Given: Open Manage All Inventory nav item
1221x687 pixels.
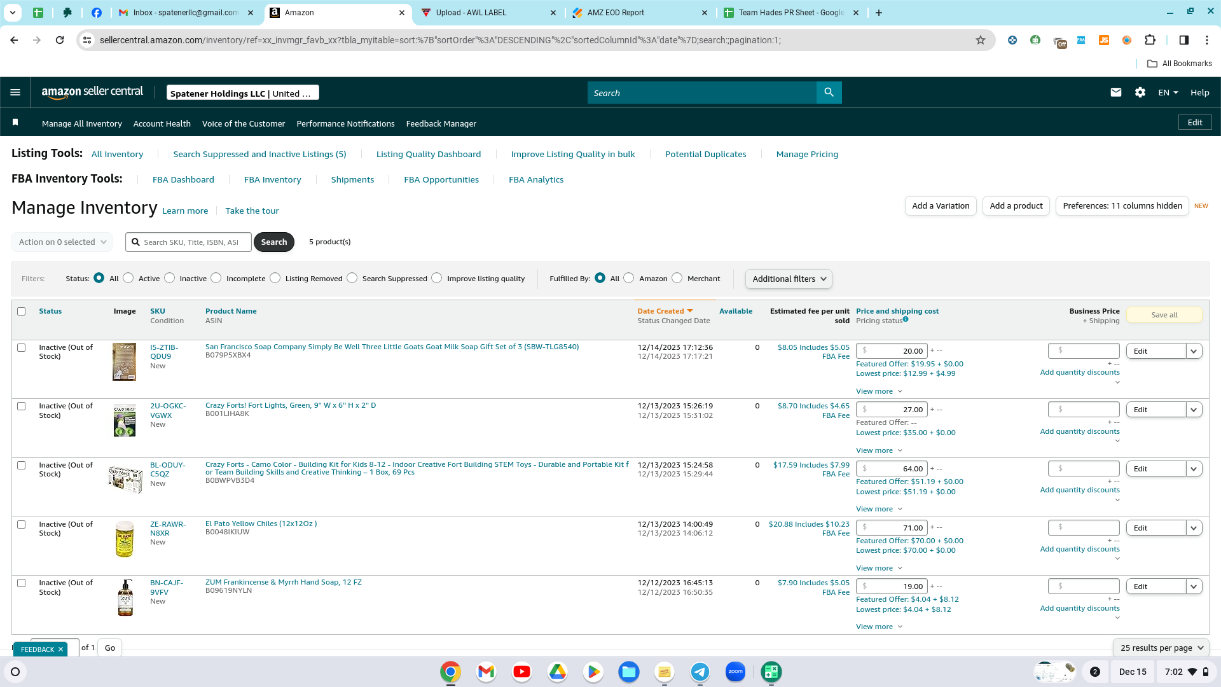Looking at the screenshot, I should tap(82, 123).
